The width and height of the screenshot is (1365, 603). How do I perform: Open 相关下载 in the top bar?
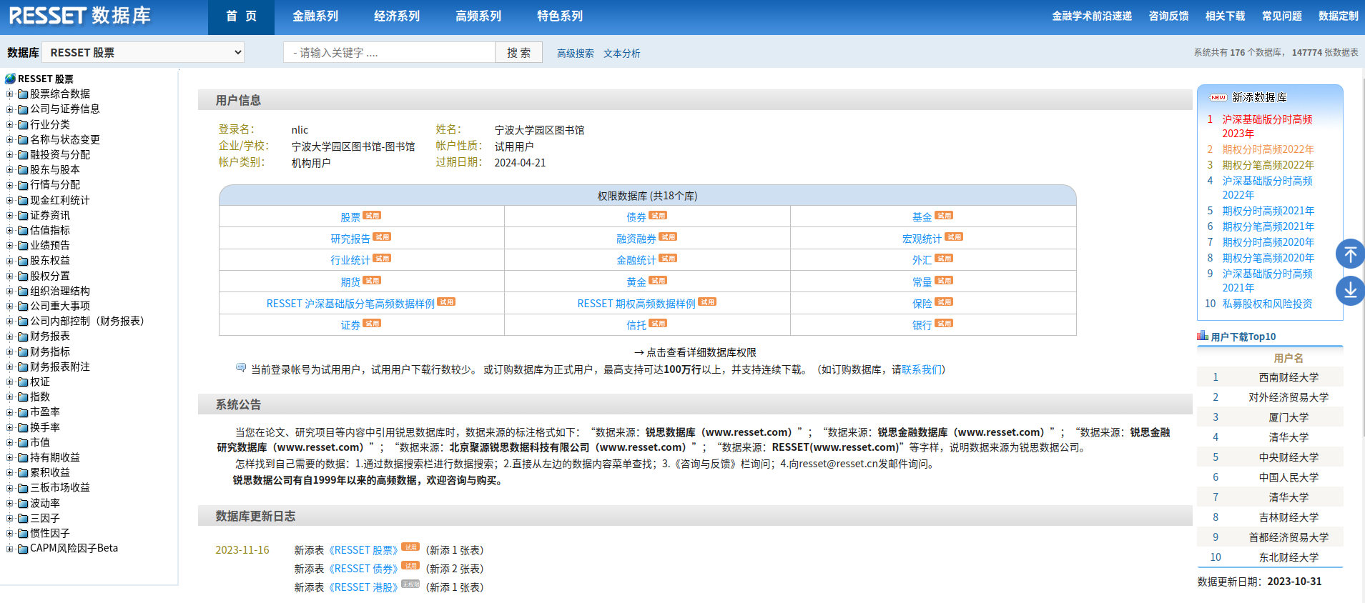pos(1225,16)
